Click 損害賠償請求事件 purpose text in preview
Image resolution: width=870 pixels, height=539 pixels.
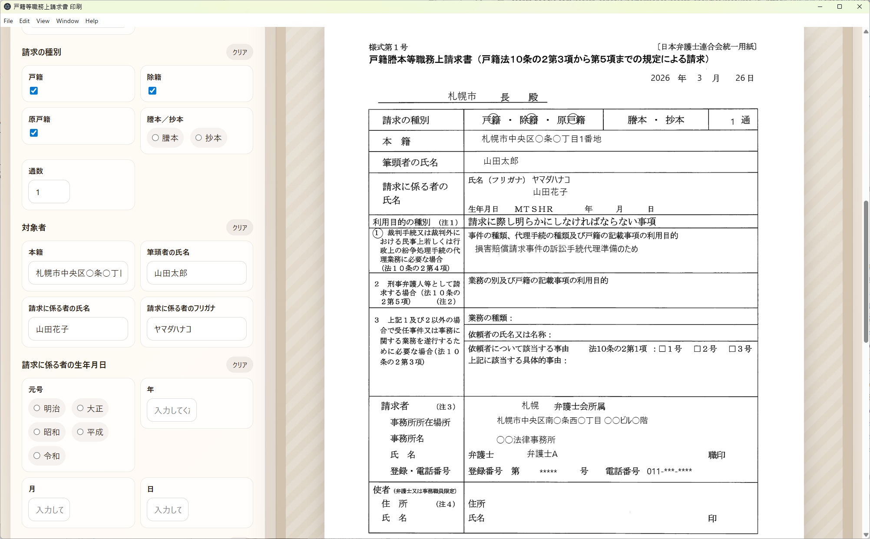(x=556, y=249)
